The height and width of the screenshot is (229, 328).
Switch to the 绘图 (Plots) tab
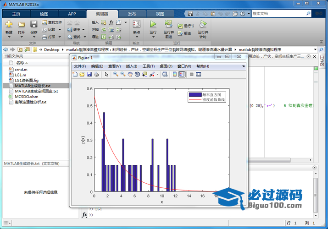pos(44,14)
